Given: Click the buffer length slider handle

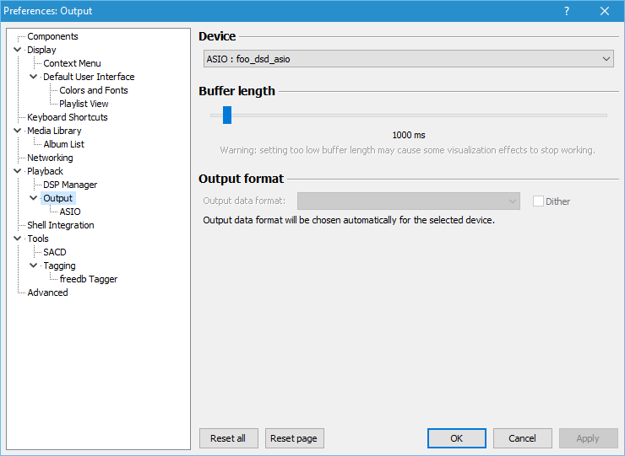Looking at the screenshot, I should 227,115.
